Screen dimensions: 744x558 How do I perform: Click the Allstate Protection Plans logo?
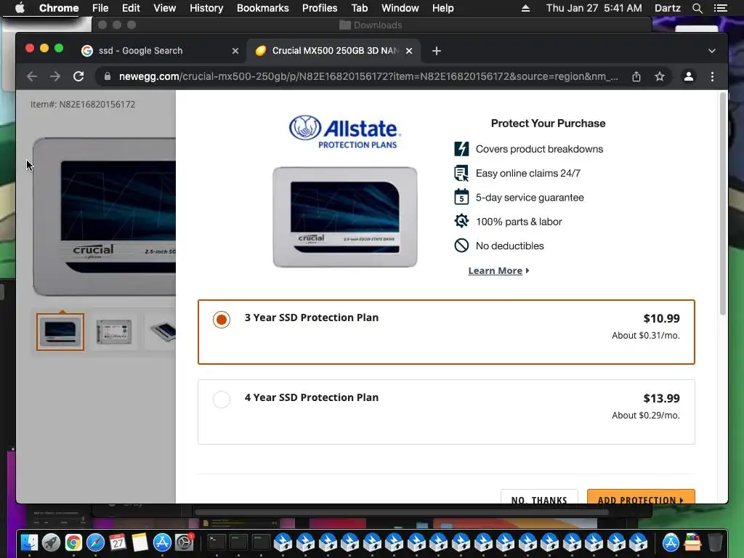coord(345,132)
